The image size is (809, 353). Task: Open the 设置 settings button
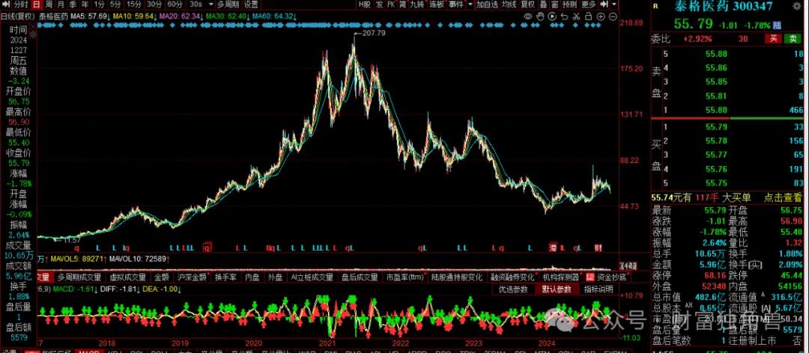pos(251,4)
